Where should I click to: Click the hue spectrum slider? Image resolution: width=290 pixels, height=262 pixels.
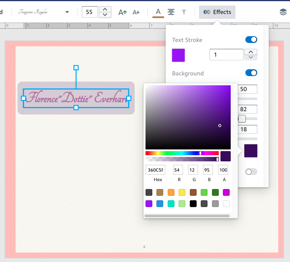pyautogui.click(x=182, y=153)
